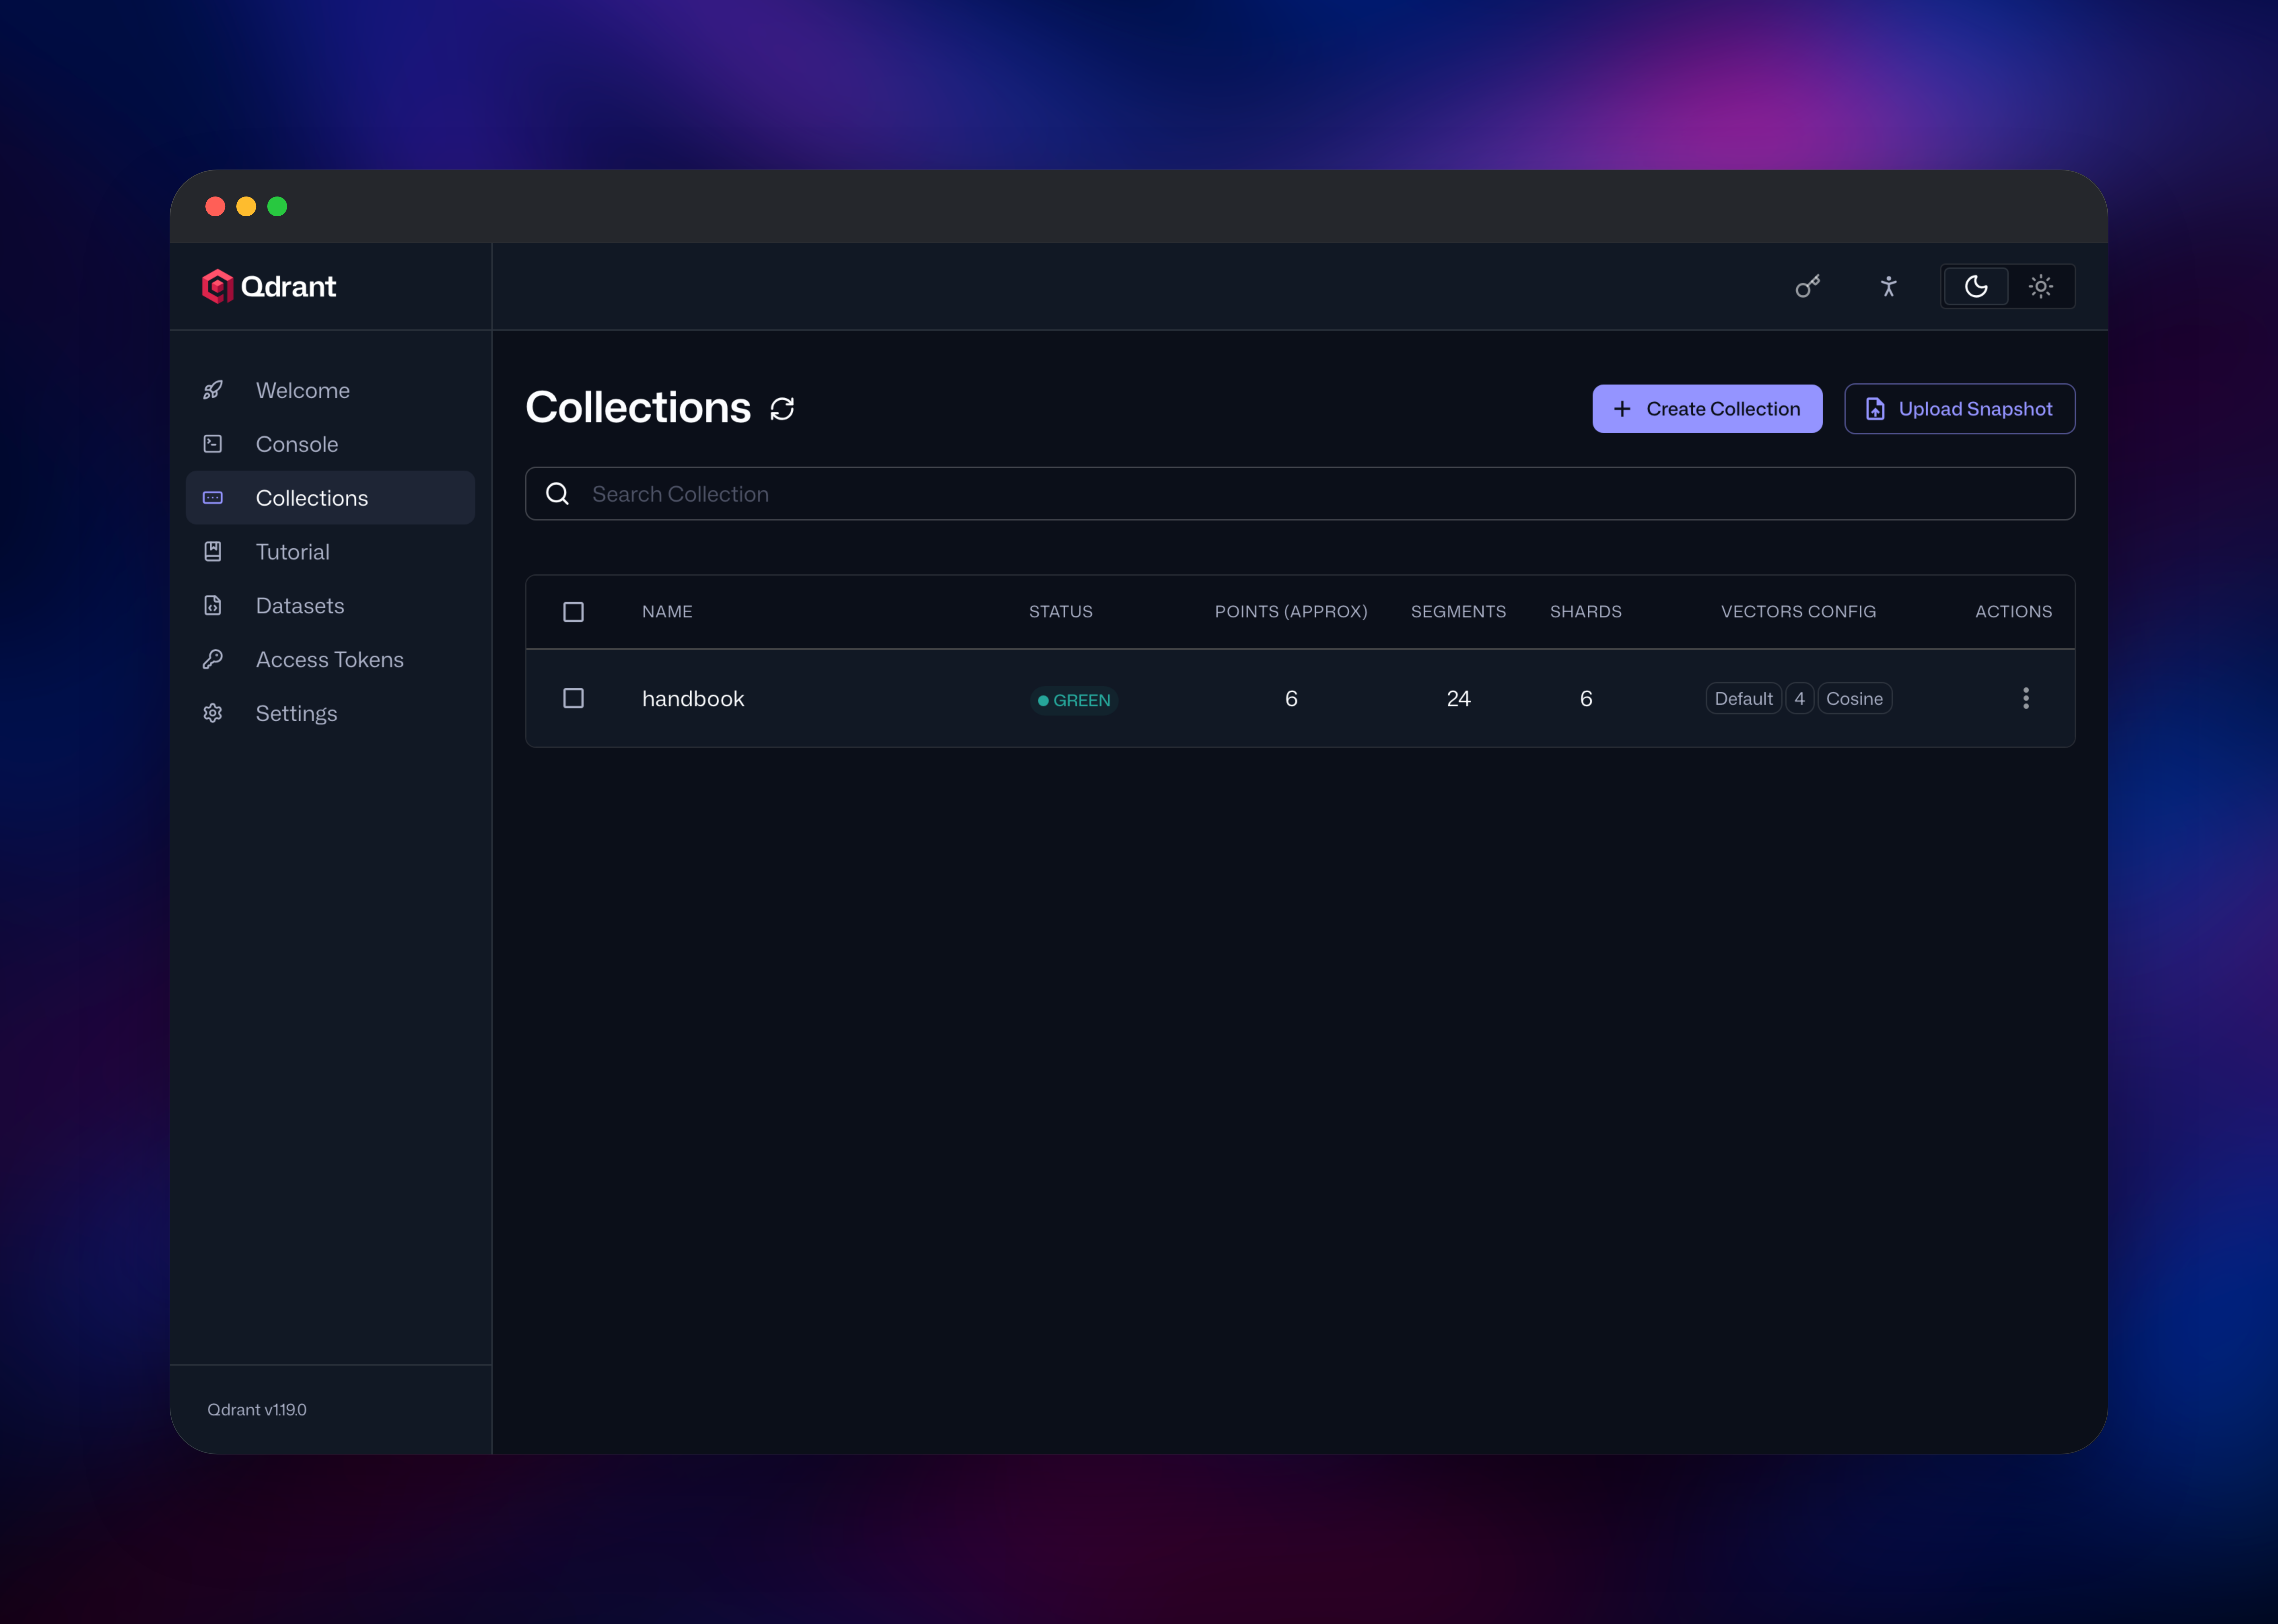
Task: Click the Collections sidebar icon
Action: point(213,498)
